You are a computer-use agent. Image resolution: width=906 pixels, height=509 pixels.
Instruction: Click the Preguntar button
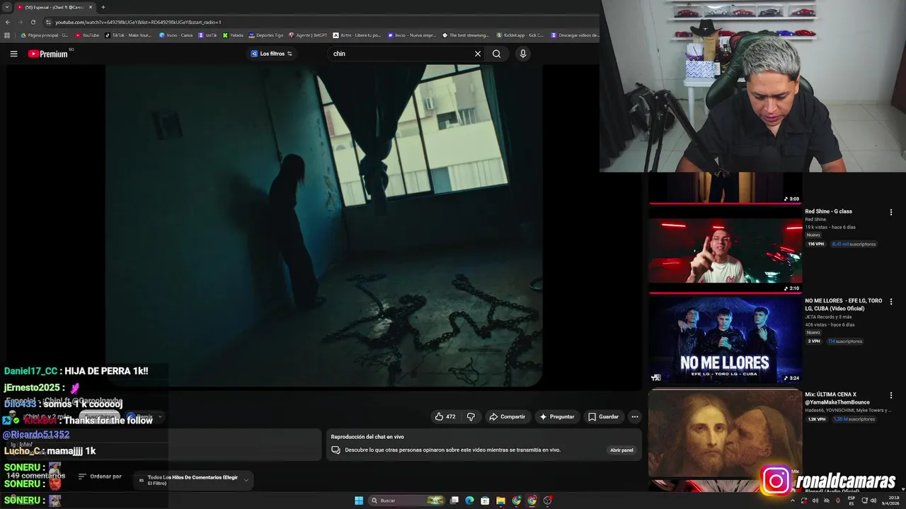click(557, 416)
